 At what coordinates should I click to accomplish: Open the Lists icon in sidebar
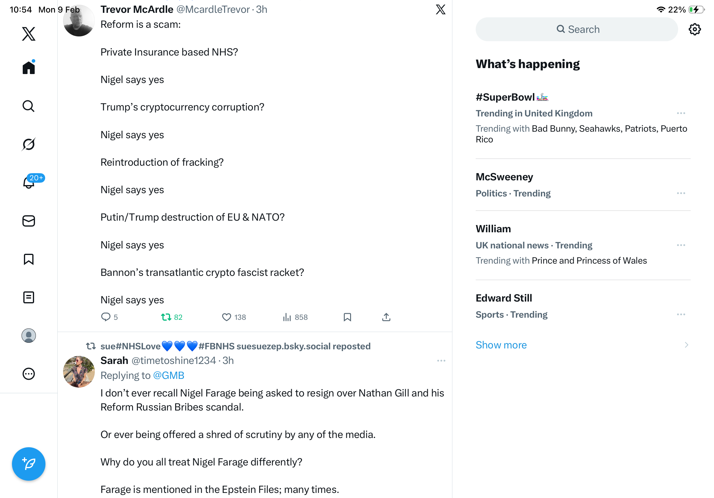pos(29,297)
